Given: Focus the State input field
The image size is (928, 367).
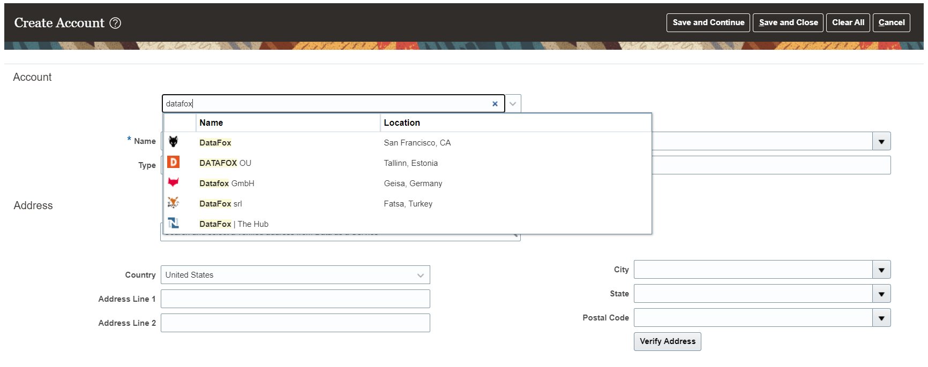Looking at the screenshot, I should (753, 294).
